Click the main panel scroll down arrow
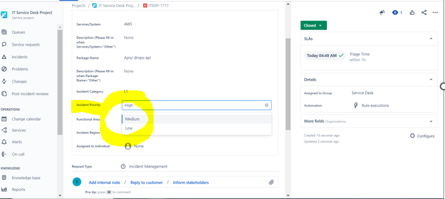This screenshot has width=445, height=199. pos(288,195)
